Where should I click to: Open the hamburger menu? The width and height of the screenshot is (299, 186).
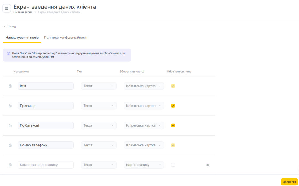pos(7,8)
